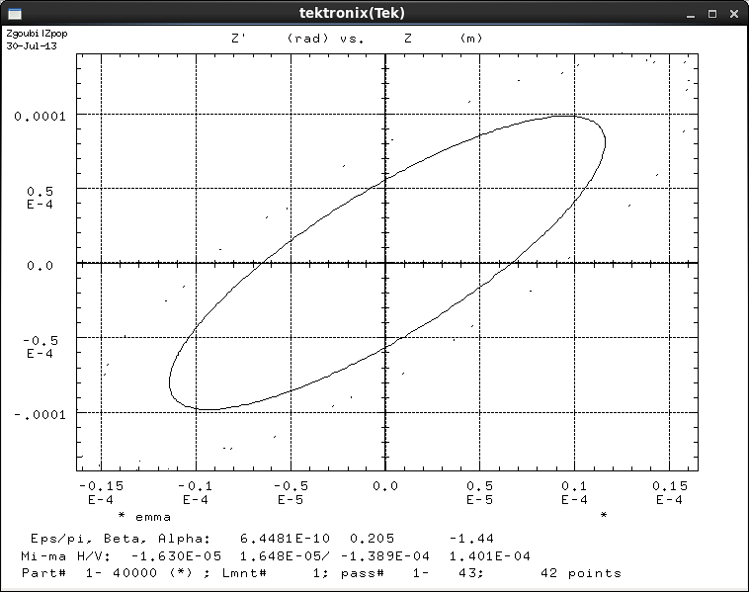
Task: Click the 'Part# 1- 40000' text
Action: (x=89, y=573)
